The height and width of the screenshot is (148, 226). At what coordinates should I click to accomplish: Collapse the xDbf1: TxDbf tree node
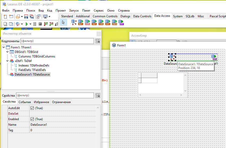[7, 61]
